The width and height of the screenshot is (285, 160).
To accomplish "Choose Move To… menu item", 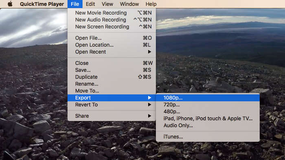I will [x=112, y=91].
